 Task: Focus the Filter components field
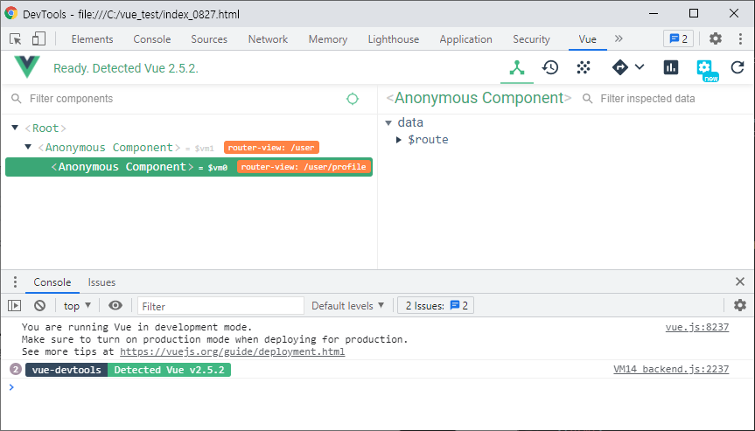(x=183, y=99)
